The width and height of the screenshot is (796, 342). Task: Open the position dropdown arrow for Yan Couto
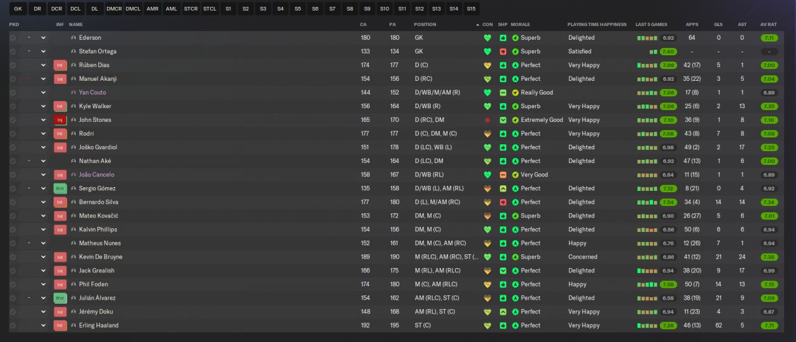pyautogui.click(x=44, y=93)
